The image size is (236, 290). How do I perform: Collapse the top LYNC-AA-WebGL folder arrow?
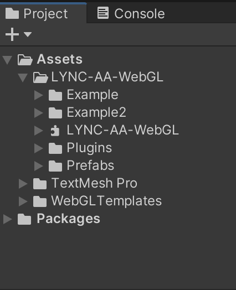(23, 77)
